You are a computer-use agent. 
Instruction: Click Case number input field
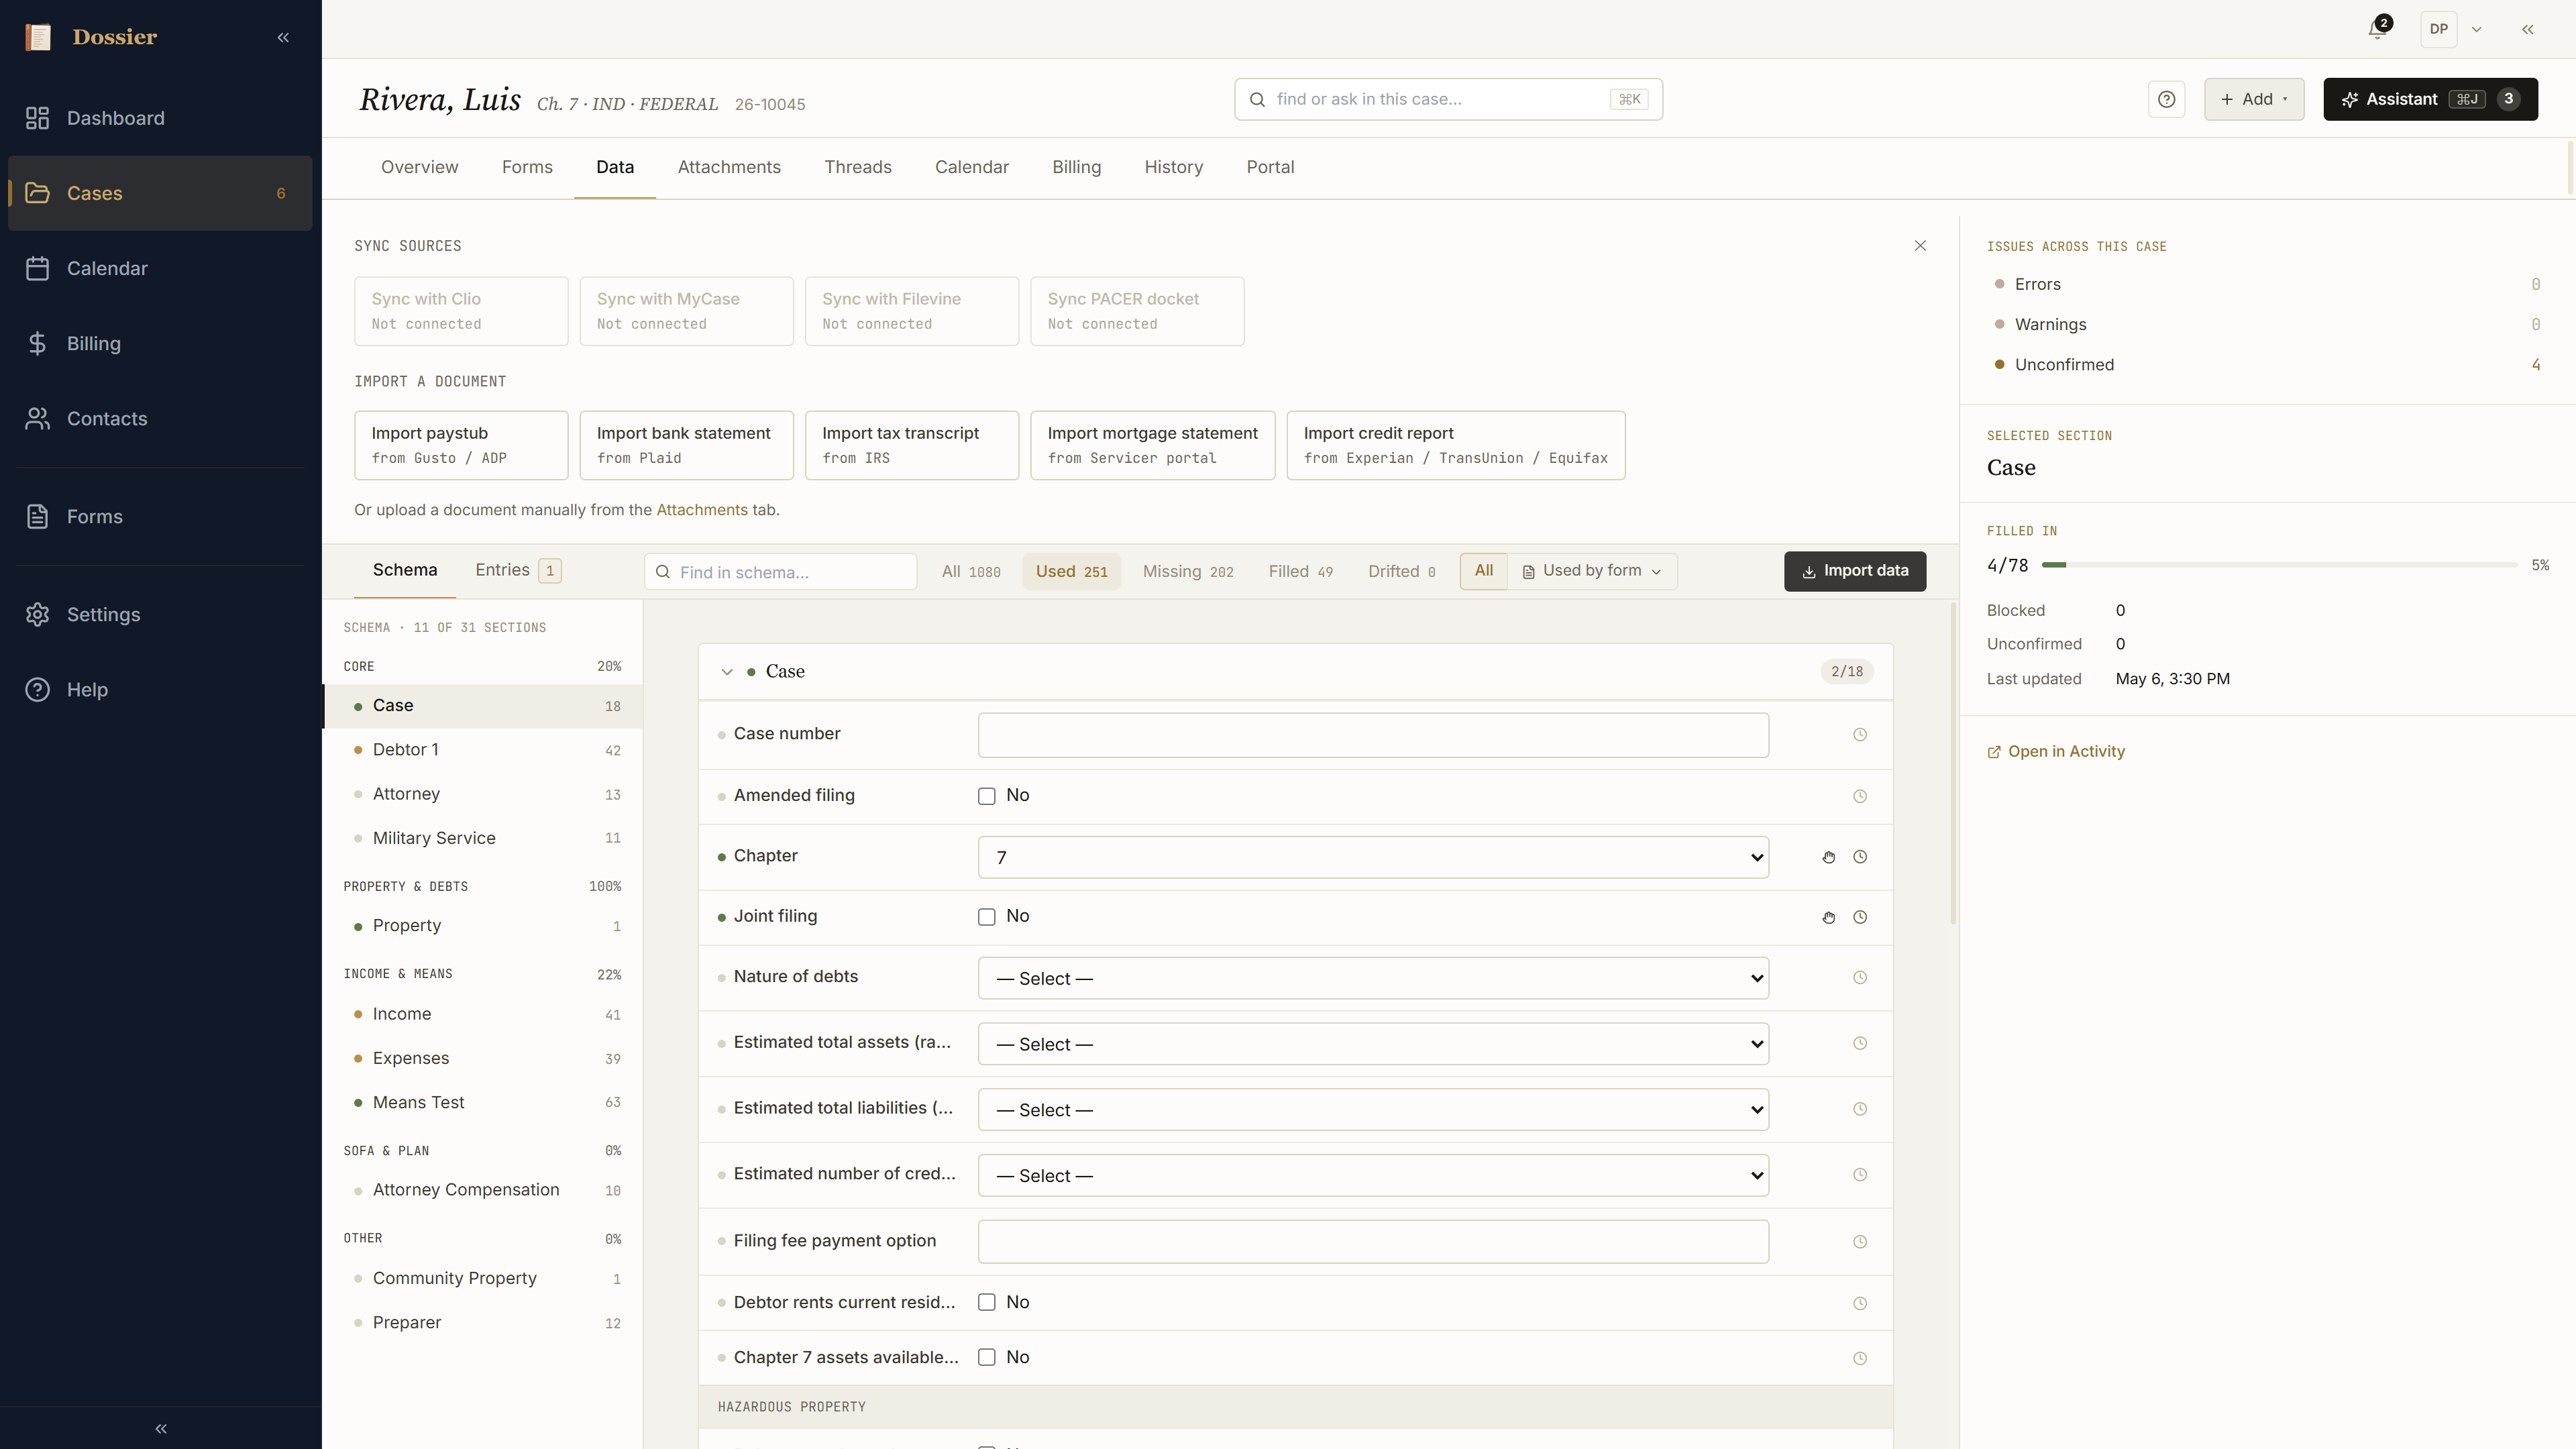point(1373,735)
